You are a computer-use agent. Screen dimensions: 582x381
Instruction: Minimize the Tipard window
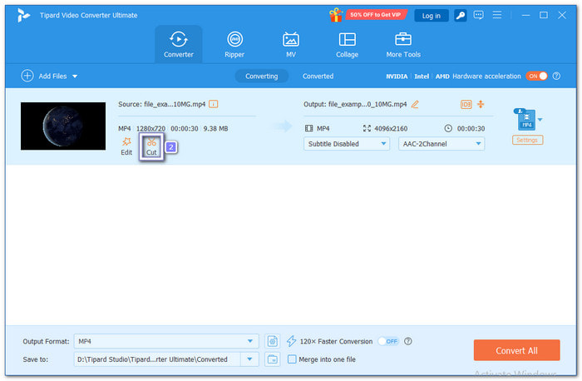pyautogui.click(x=525, y=15)
